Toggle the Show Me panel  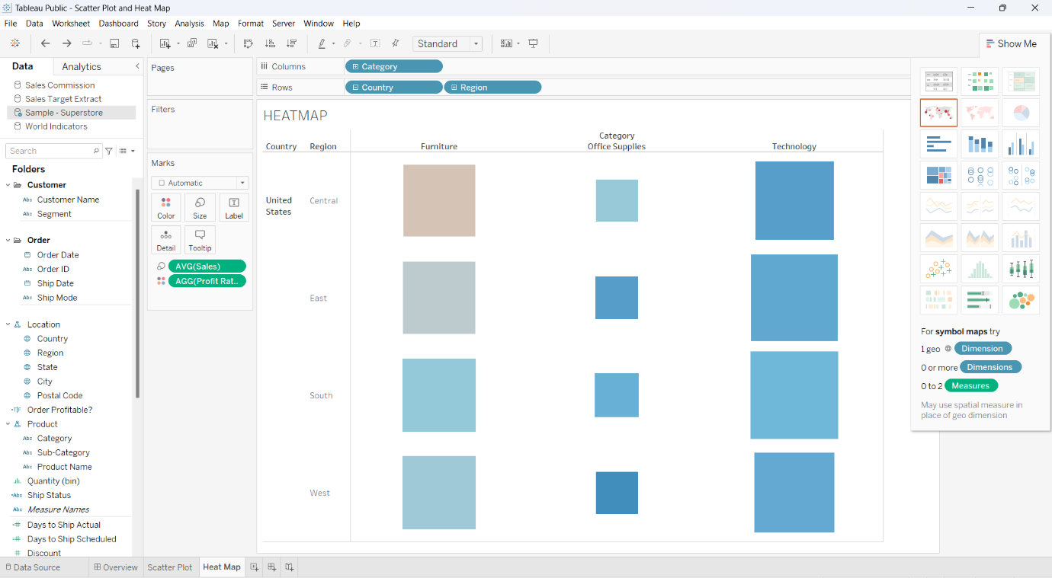[1012, 43]
